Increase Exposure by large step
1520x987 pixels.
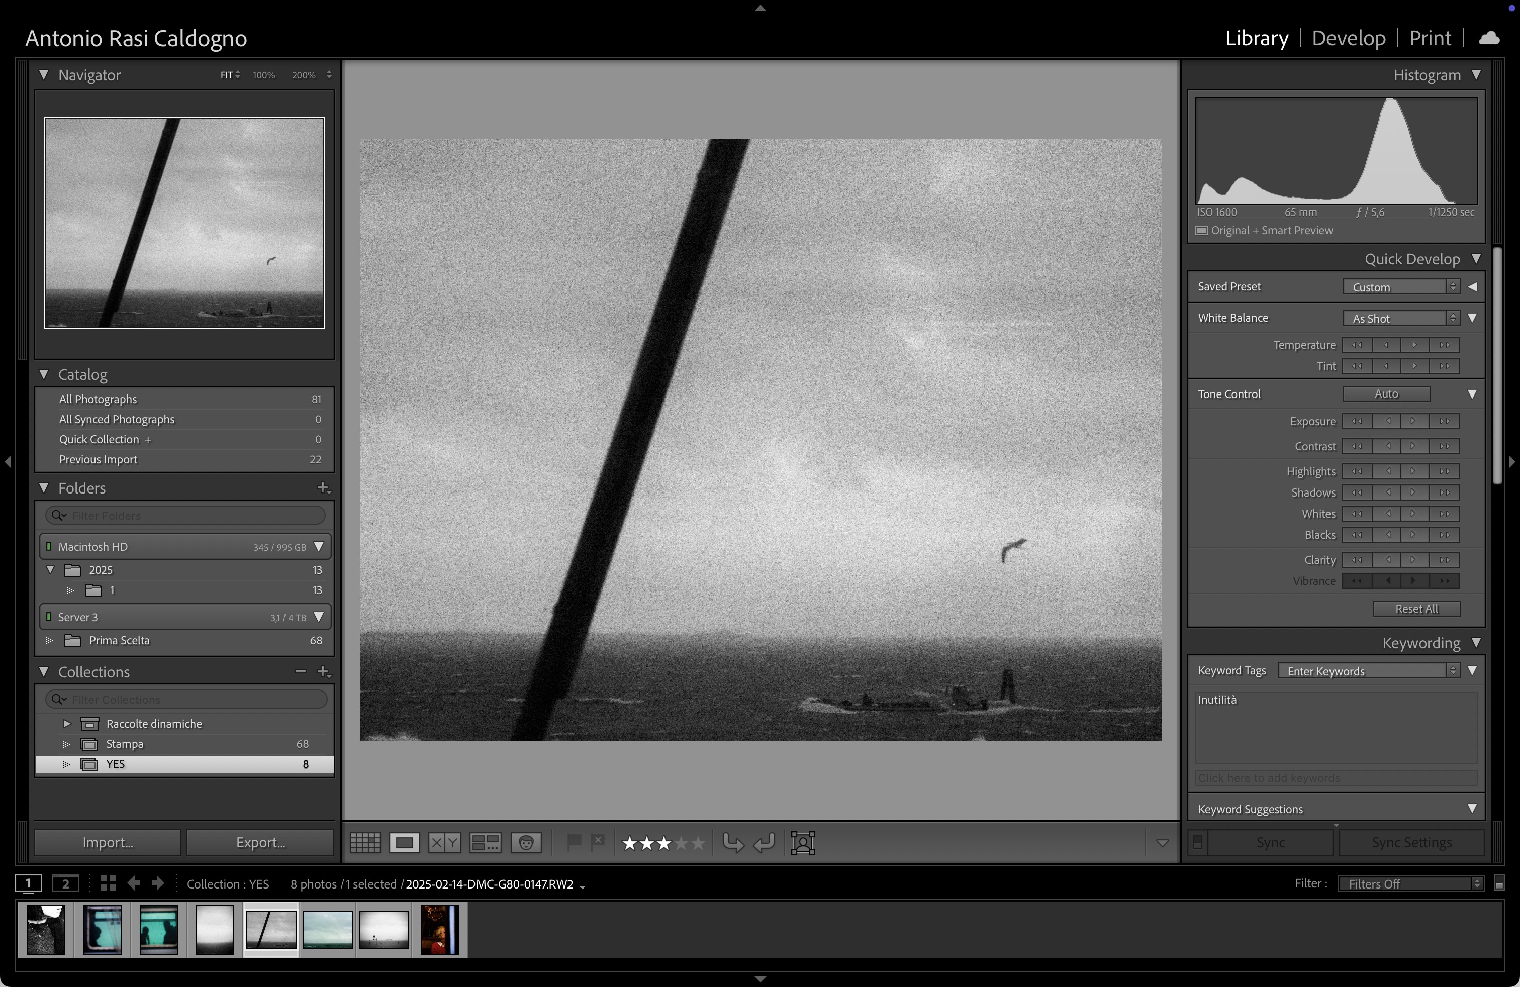(x=1444, y=421)
